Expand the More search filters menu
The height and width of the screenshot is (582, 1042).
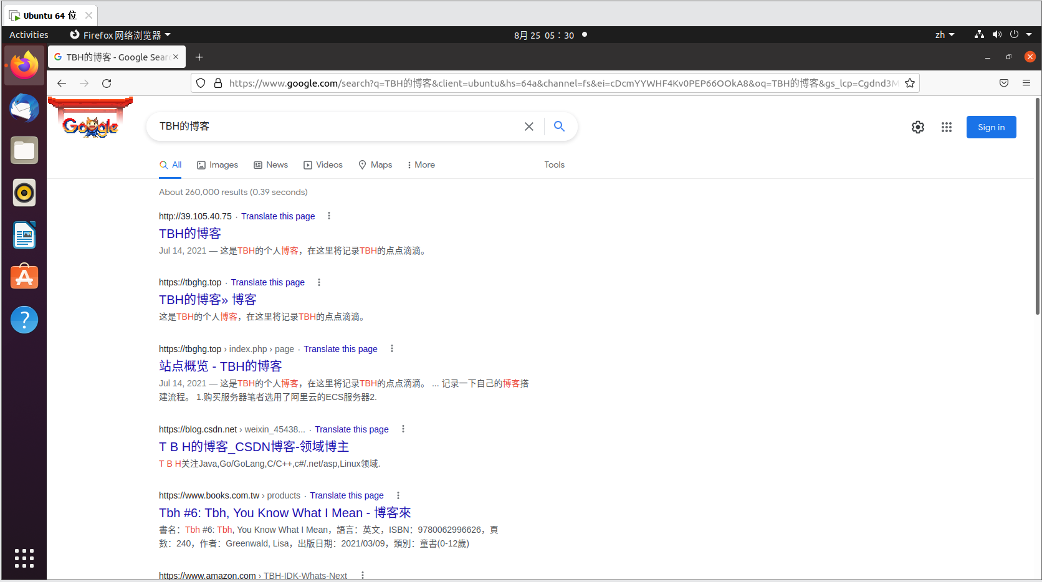click(x=421, y=165)
